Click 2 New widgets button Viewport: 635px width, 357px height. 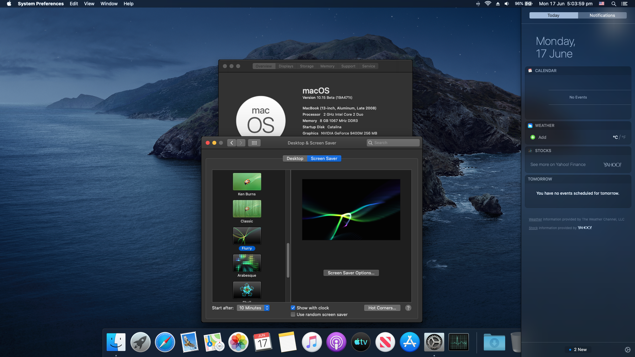click(x=578, y=349)
